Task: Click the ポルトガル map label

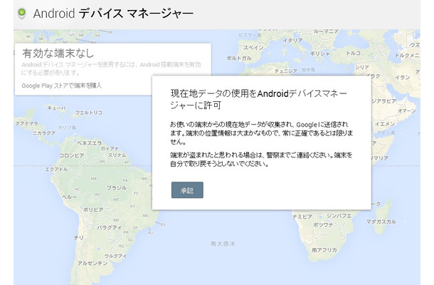Action: click(239, 58)
